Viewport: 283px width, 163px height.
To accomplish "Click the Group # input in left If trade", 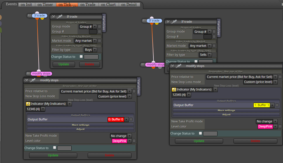I will (x=93, y=32).
